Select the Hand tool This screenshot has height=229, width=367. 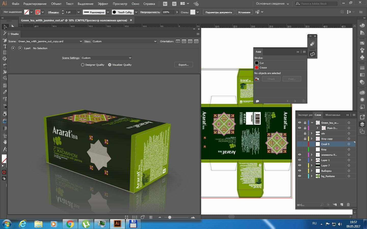[x=5, y=142]
